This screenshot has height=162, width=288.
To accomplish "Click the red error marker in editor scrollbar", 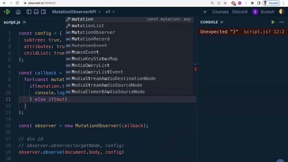I will [196, 69].
